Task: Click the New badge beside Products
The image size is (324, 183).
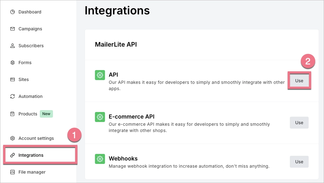Action: pos(46,114)
